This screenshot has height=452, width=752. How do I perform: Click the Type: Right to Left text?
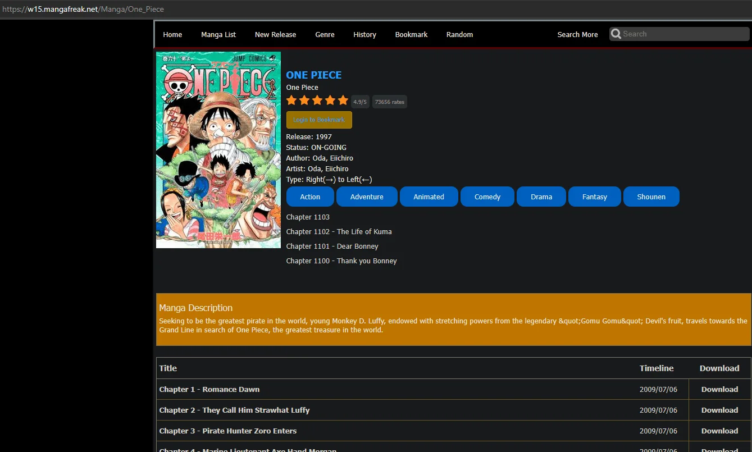329,180
